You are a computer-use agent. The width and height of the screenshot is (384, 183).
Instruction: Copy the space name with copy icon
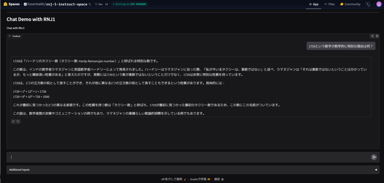click(x=90, y=4)
